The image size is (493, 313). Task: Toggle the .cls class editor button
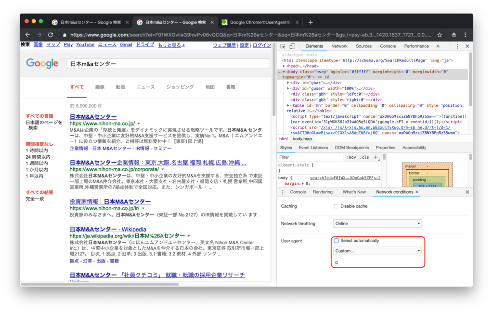(x=364, y=157)
